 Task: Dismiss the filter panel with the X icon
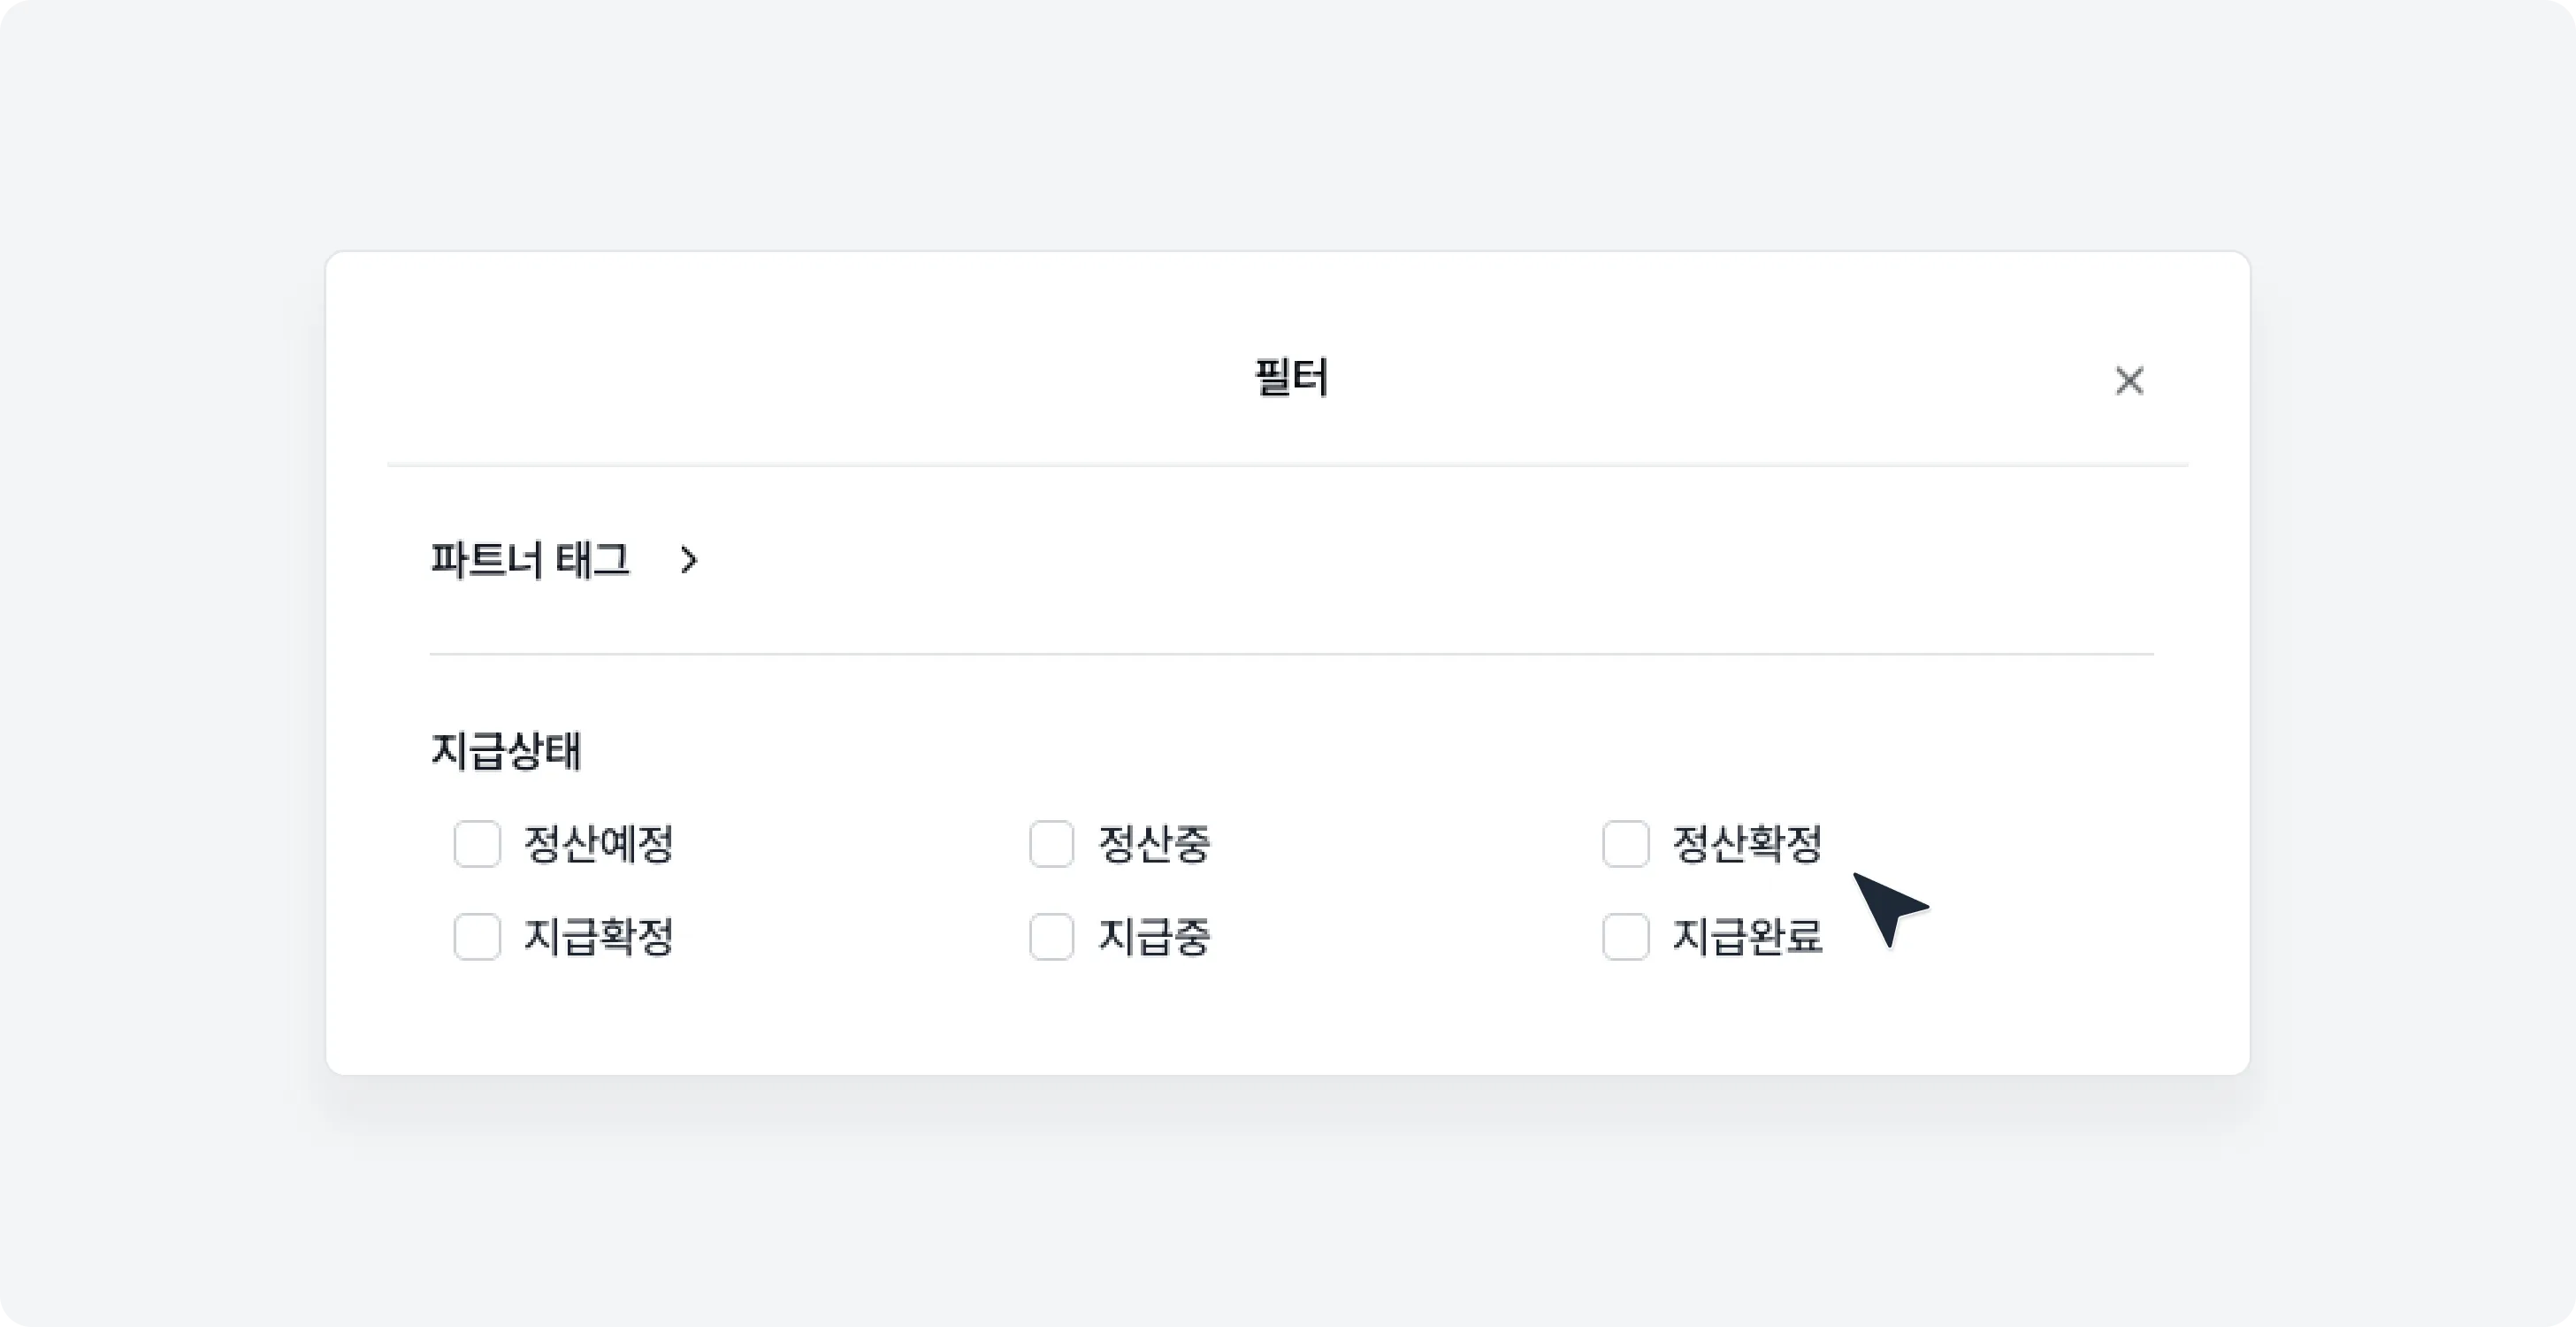(2130, 381)
